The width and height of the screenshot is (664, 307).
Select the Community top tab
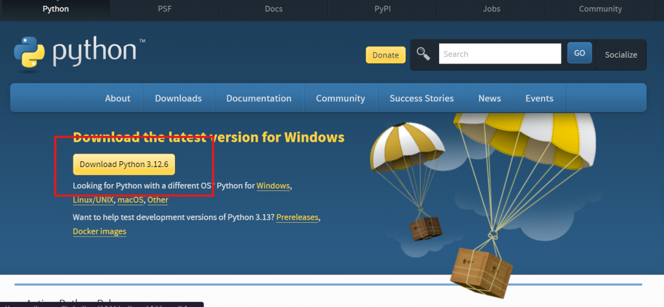600,9
